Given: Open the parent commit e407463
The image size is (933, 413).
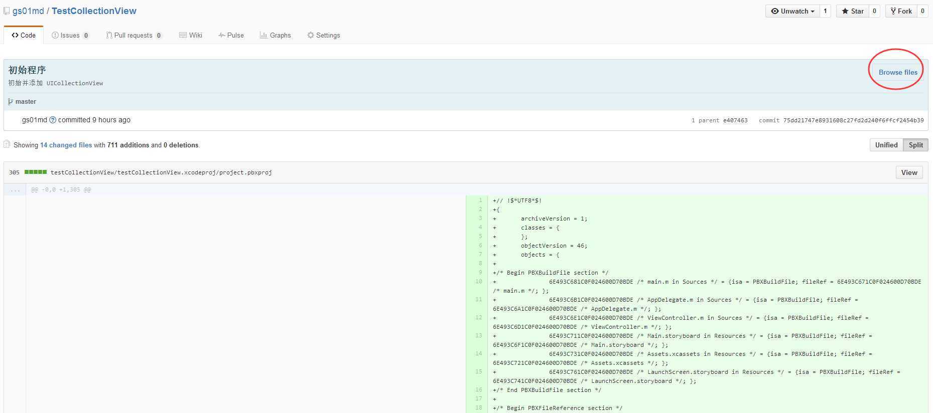Looking at the screenshot, I should [735, 120].
